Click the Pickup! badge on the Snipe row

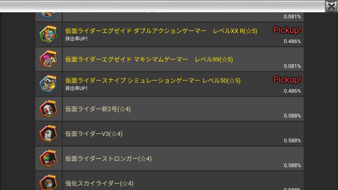coord(287,80)
